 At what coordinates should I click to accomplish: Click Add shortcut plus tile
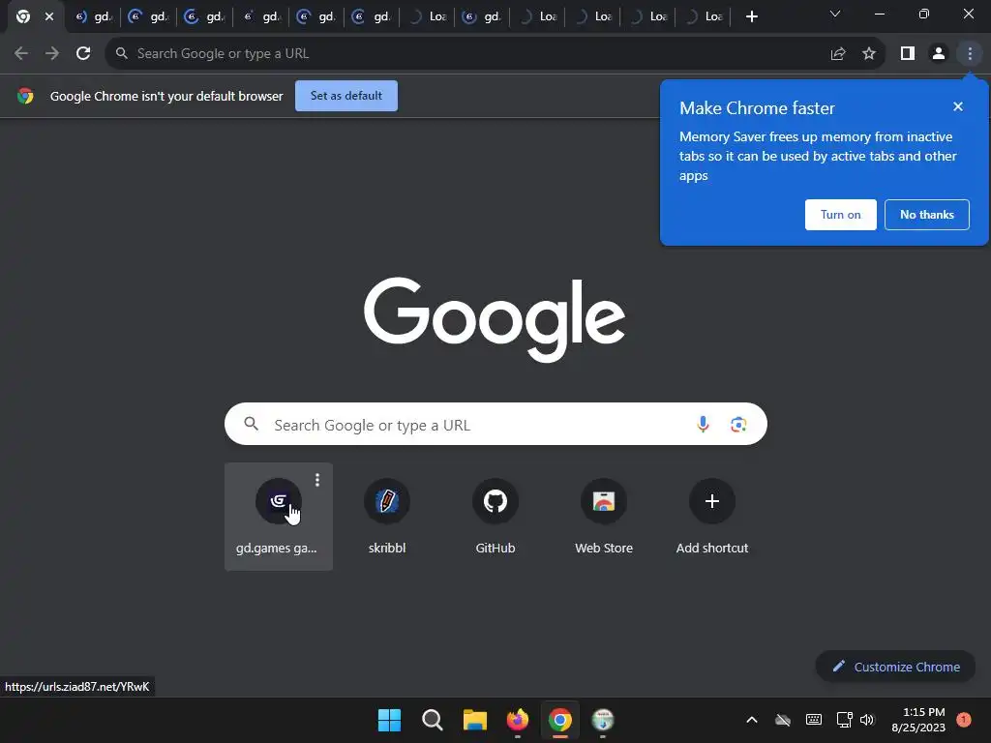pyautogui.click(x=712, y=517)
